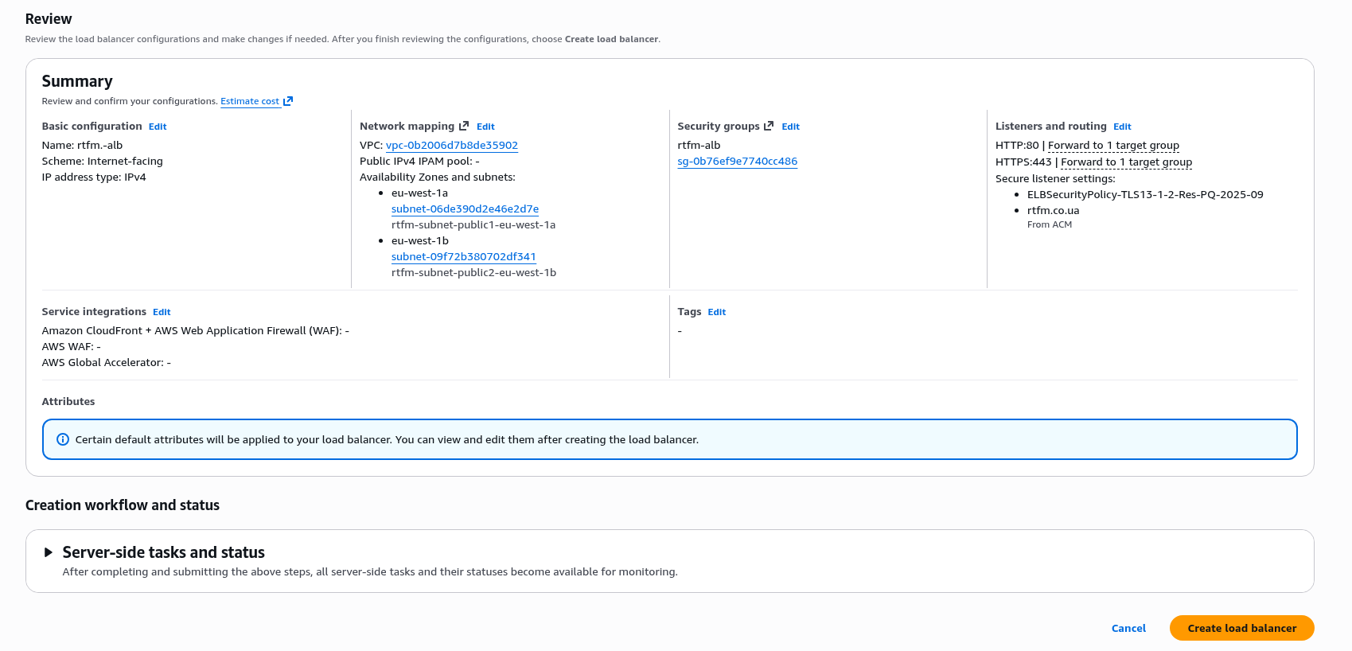The width and height of the screenshot is (1352, 651).
Task: Click the Estimate cost external link icon
Action: (x=288, y=101)
